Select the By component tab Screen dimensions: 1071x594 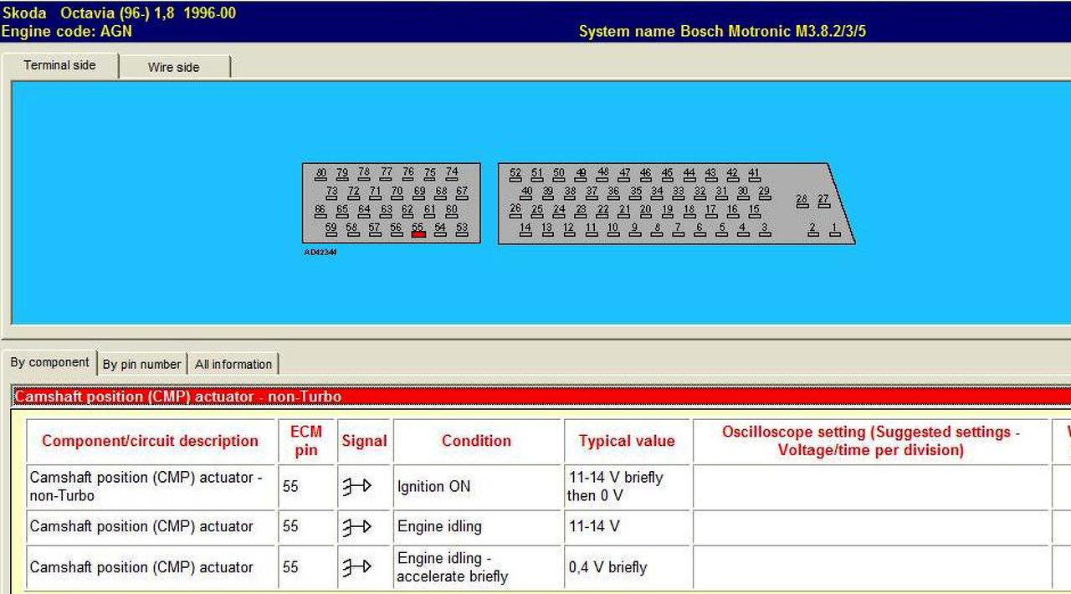49,362
